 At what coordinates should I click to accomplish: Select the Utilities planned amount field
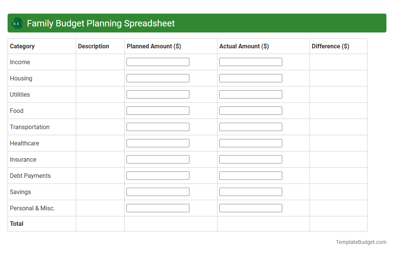pos(158,94)
